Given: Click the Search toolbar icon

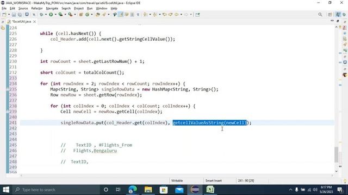Looking at the screenshot, I should (104, 15).
